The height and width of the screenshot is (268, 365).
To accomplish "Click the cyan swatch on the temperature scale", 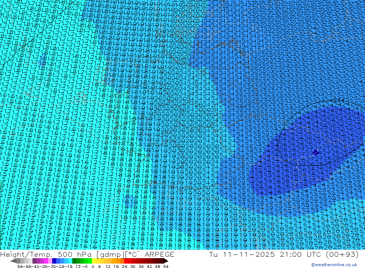I will click(x=70, y=261).
